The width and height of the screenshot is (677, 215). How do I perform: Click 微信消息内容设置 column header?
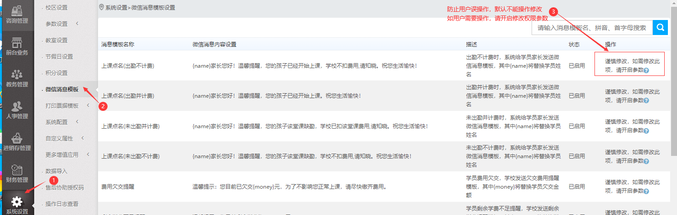[214, 45]
